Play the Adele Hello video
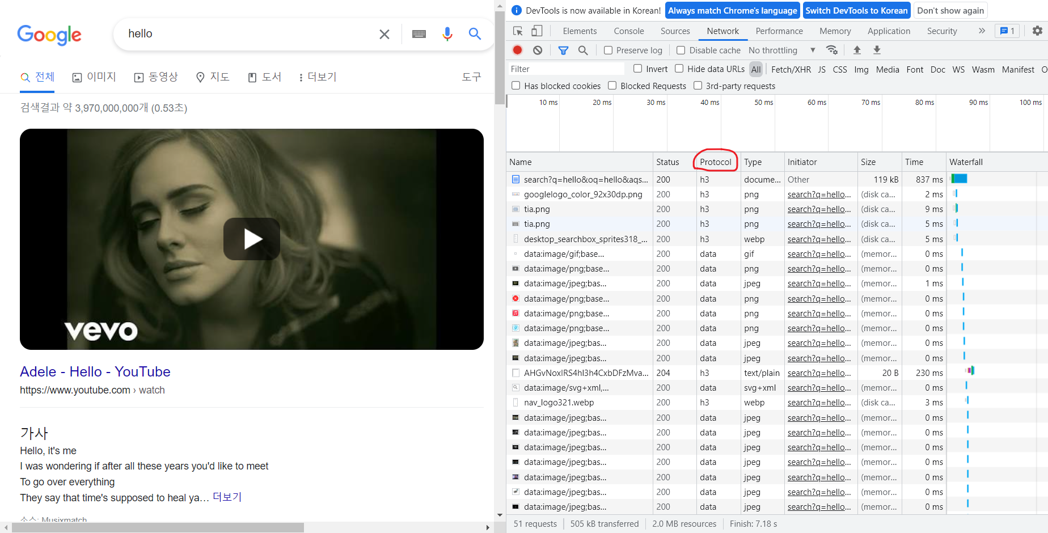This screenshot has height=533, width=1048. [252, 239]
